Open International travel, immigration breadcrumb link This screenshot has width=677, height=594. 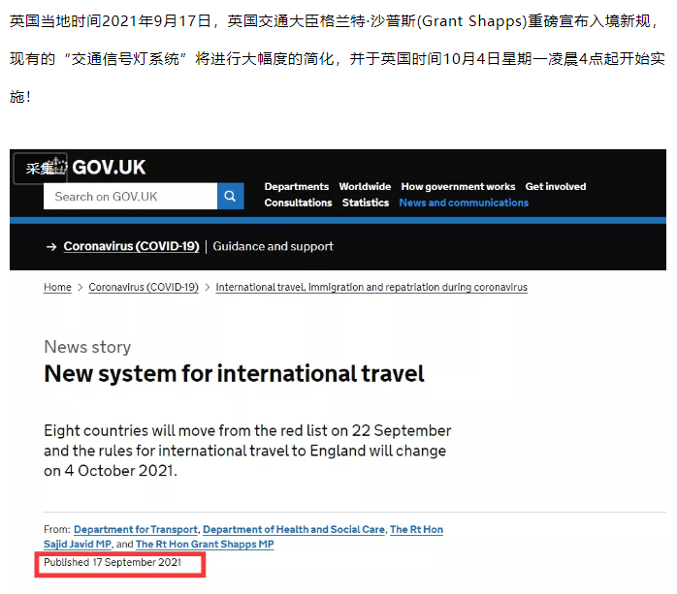[x=371, y=288]
